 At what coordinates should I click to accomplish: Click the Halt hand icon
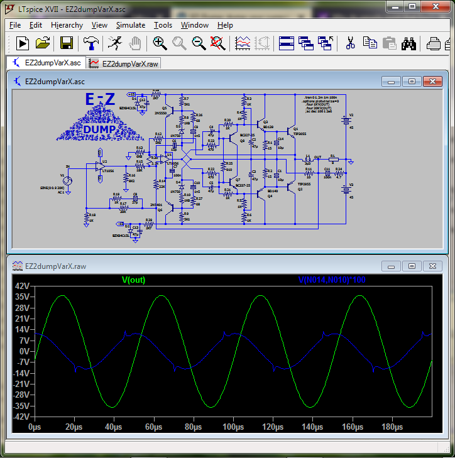click(134, 43)
